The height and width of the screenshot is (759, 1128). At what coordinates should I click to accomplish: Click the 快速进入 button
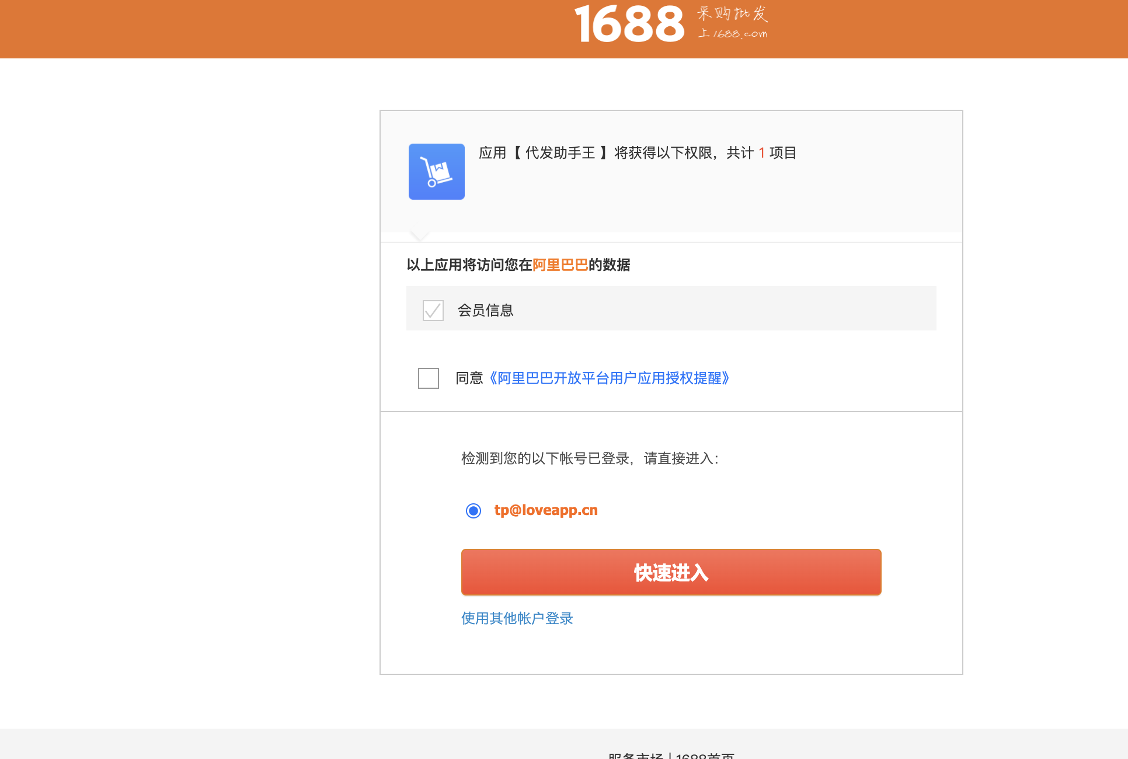[x=671, y=572]
